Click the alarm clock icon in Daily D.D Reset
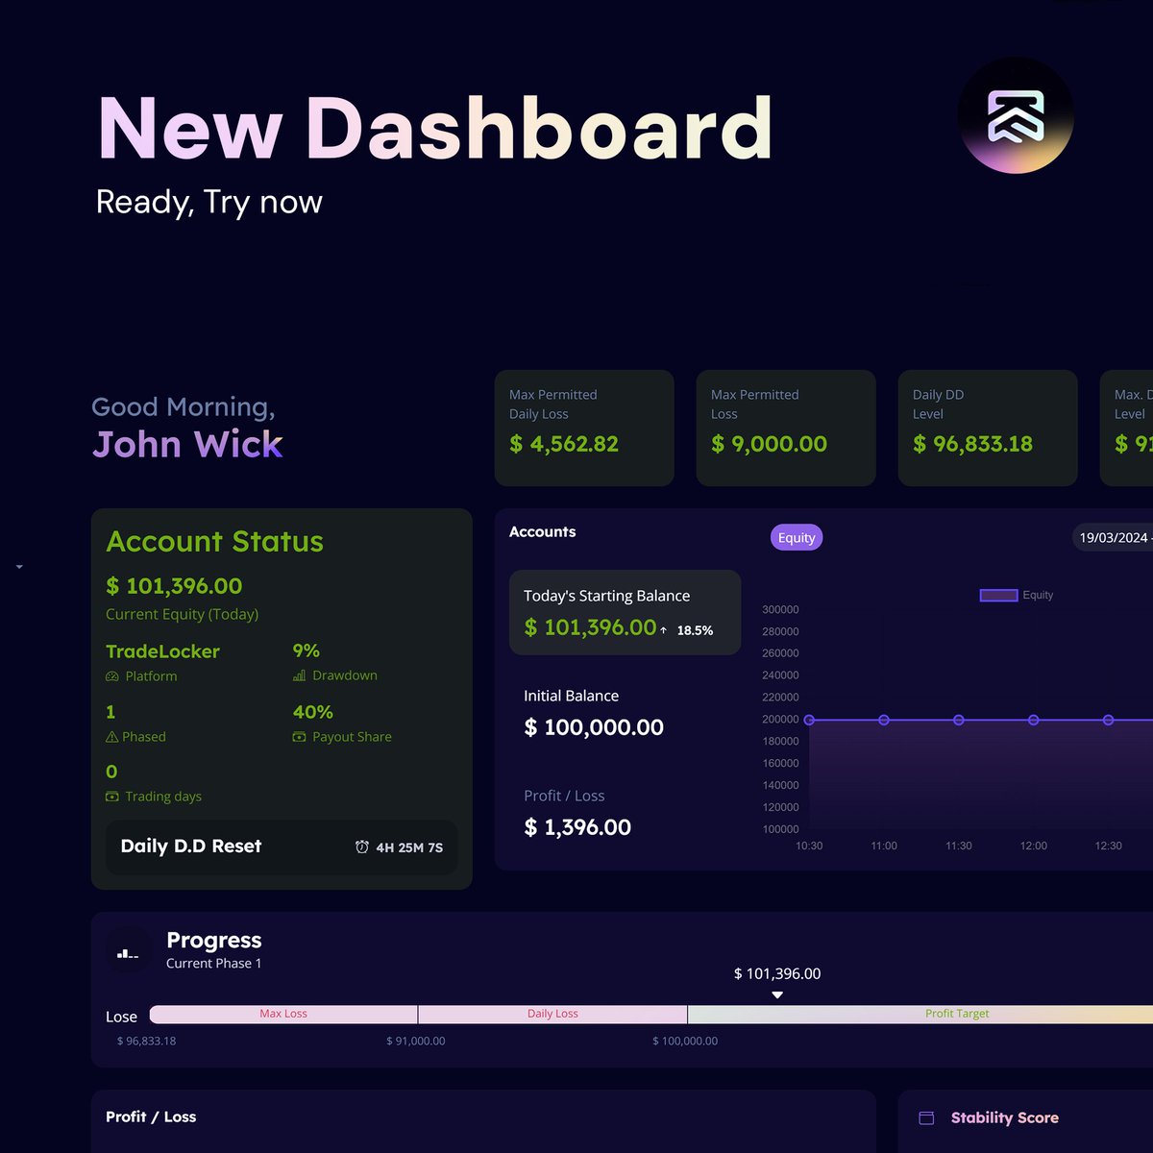This screenshot has width=1153, height=1153. [x=362, y=846]
